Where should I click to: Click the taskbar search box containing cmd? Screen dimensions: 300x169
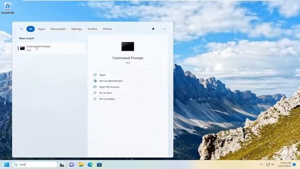(35, 164)
